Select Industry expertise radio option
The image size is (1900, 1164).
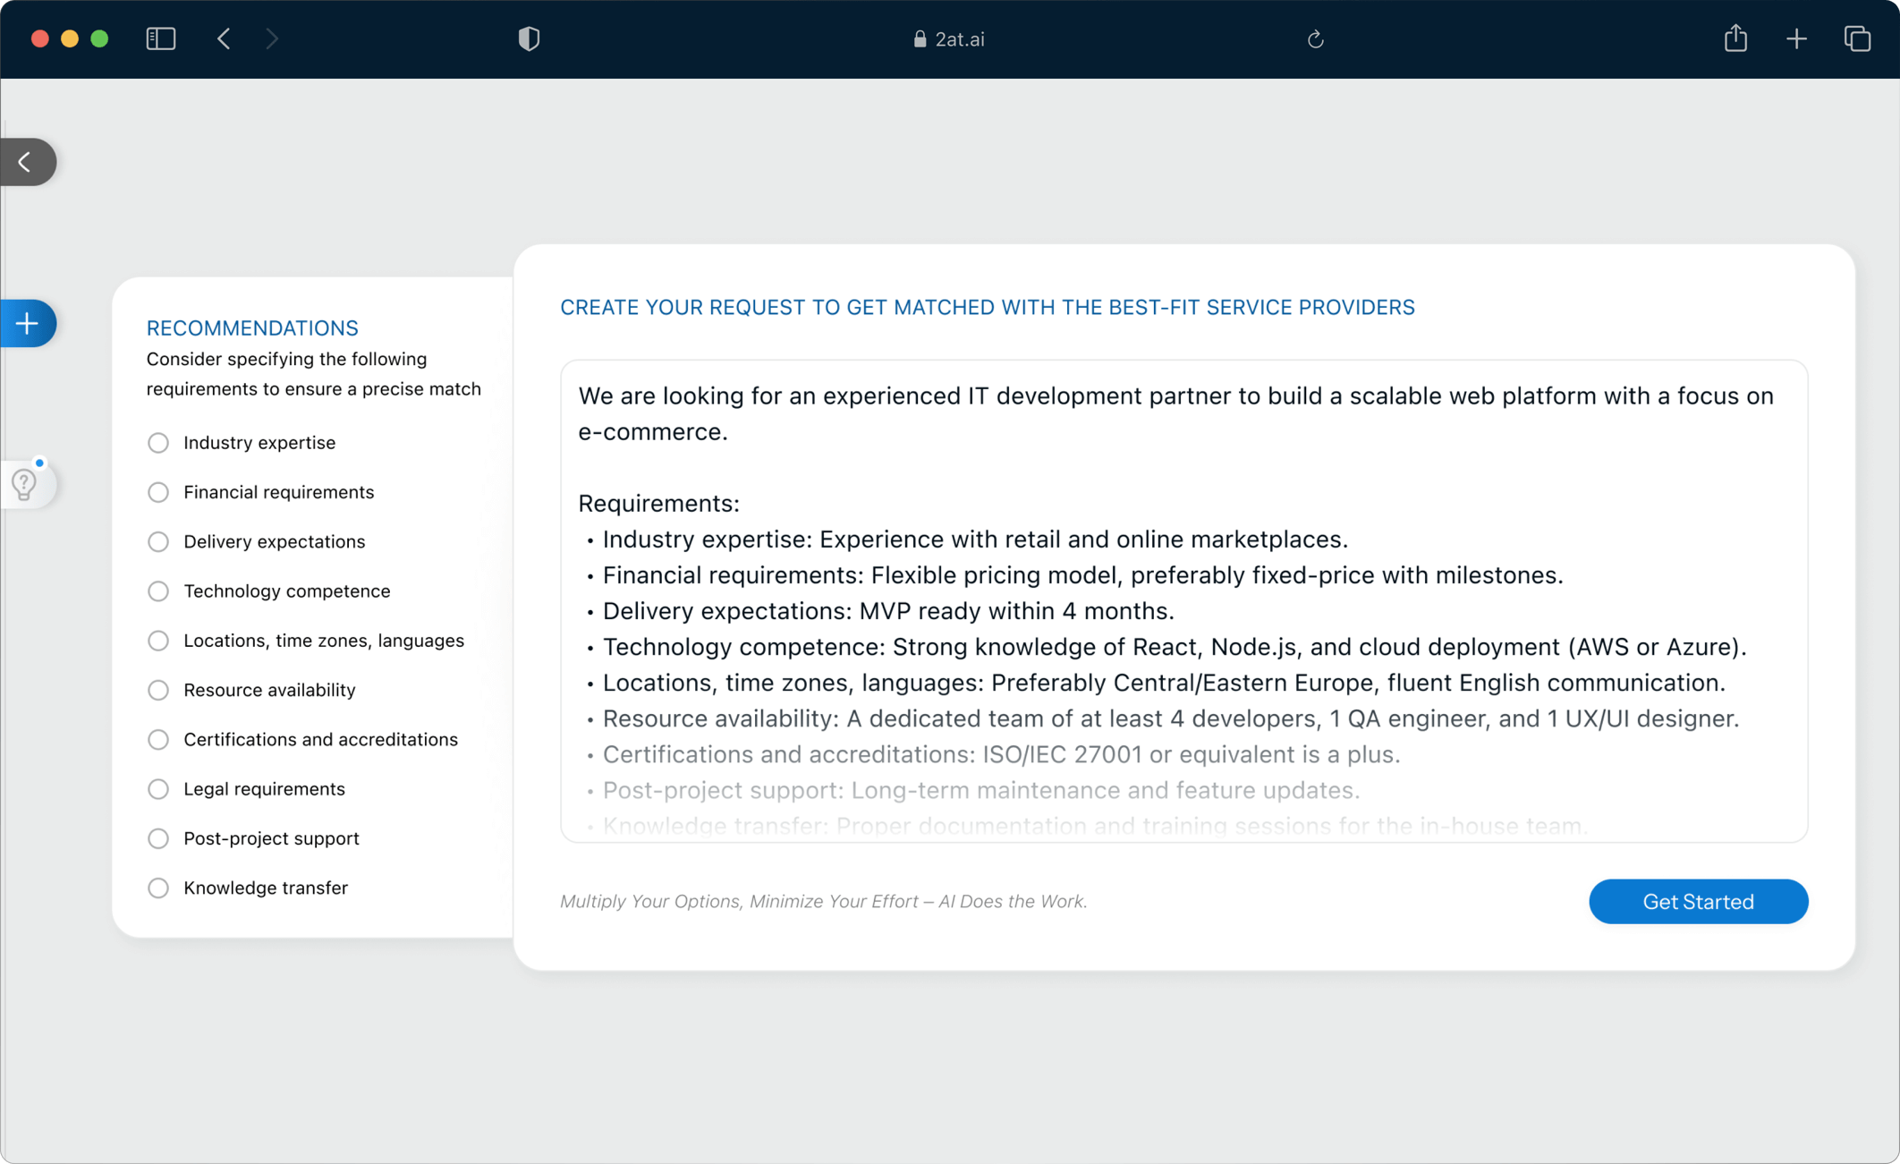click(158, 443)
